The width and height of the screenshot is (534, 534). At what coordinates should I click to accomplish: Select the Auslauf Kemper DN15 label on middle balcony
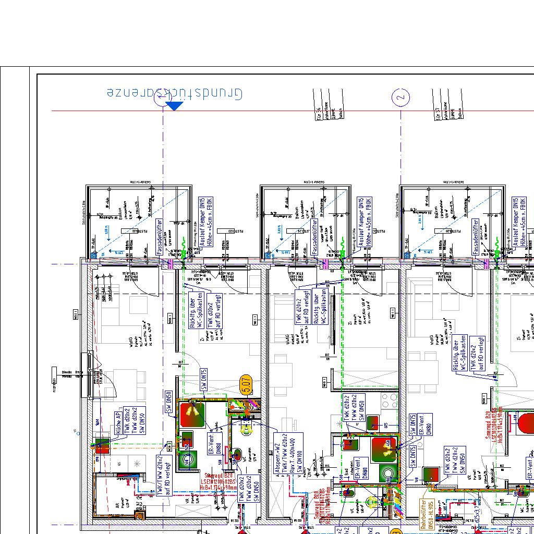pos(364,222)
